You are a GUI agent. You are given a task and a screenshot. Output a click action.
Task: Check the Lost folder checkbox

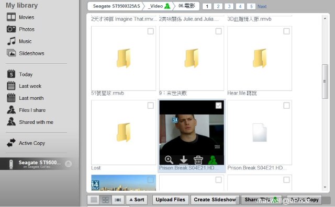(150, 106)
